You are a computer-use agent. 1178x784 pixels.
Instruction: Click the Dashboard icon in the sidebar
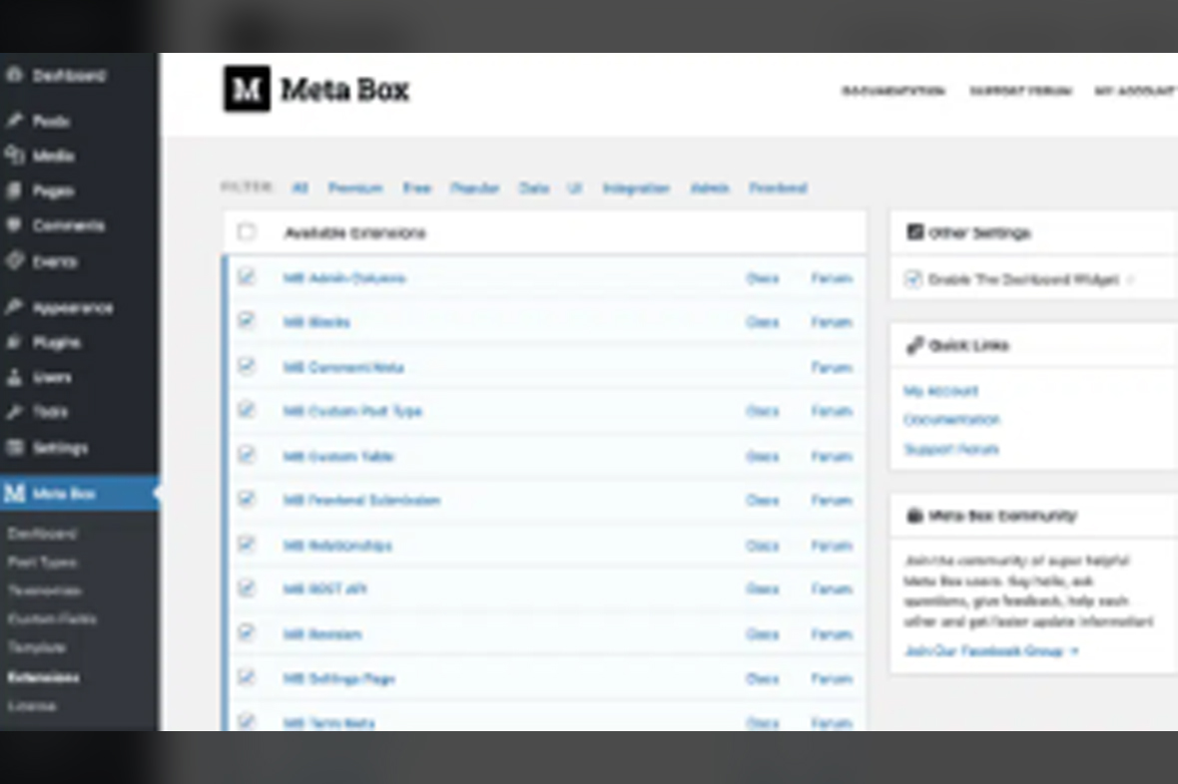tap(14, 75)
